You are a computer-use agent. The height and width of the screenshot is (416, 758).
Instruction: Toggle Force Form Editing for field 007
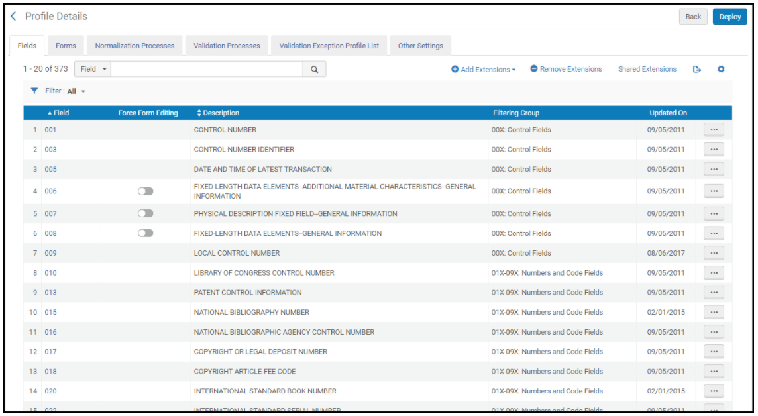(146, 213)
